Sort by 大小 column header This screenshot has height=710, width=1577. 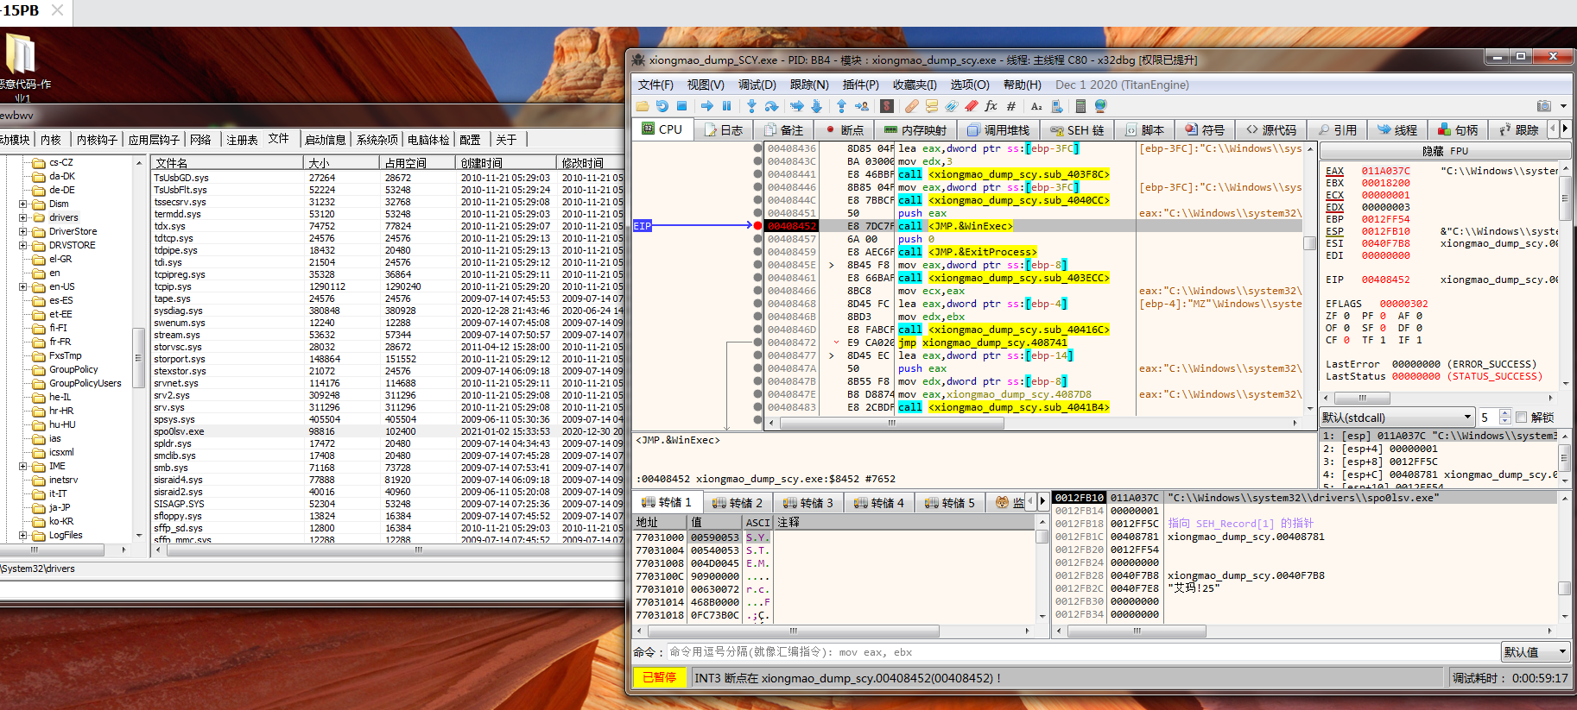(x=342, y=163)
